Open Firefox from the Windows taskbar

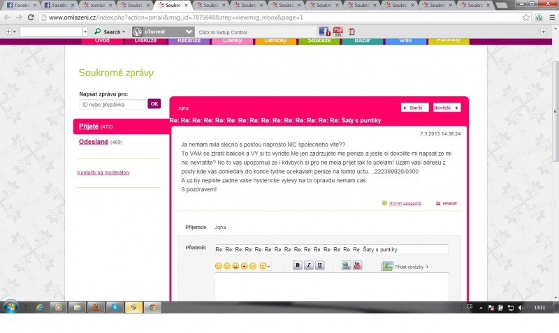coord(96,307)
